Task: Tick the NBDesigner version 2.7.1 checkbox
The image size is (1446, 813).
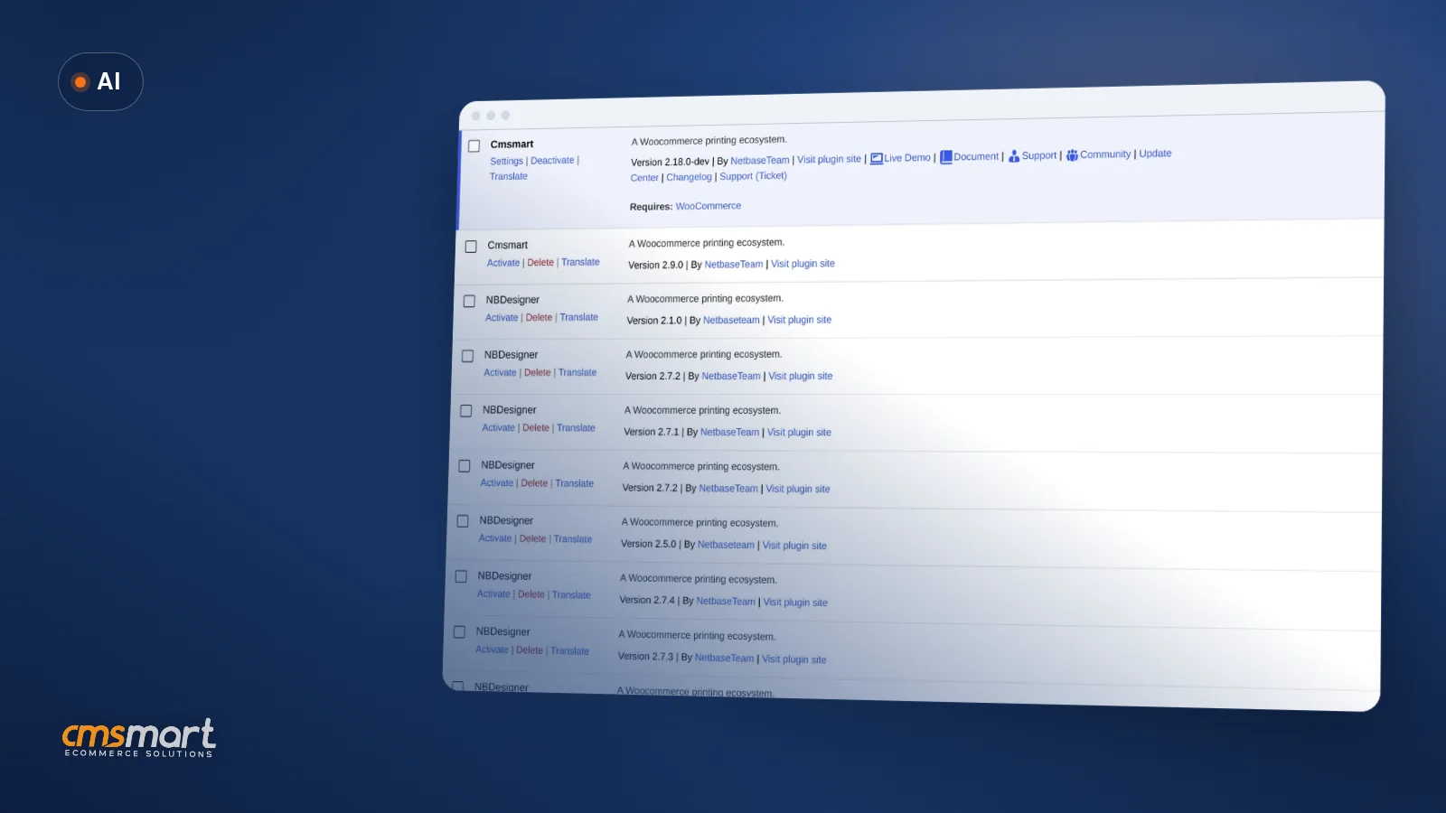Action: (466, 411)
